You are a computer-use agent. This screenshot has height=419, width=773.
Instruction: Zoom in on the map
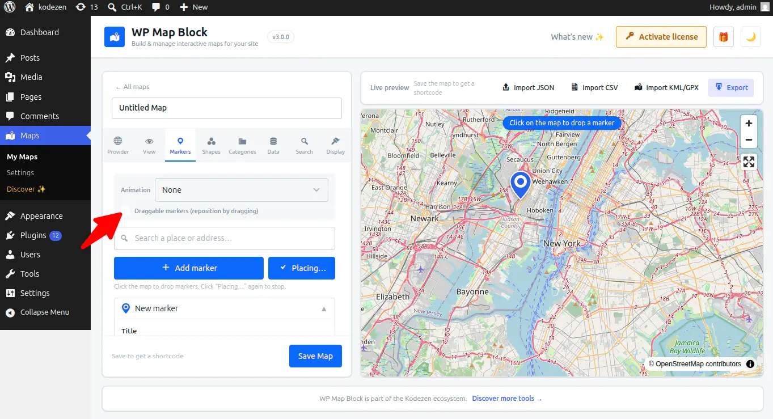click(x=749, y=124)
